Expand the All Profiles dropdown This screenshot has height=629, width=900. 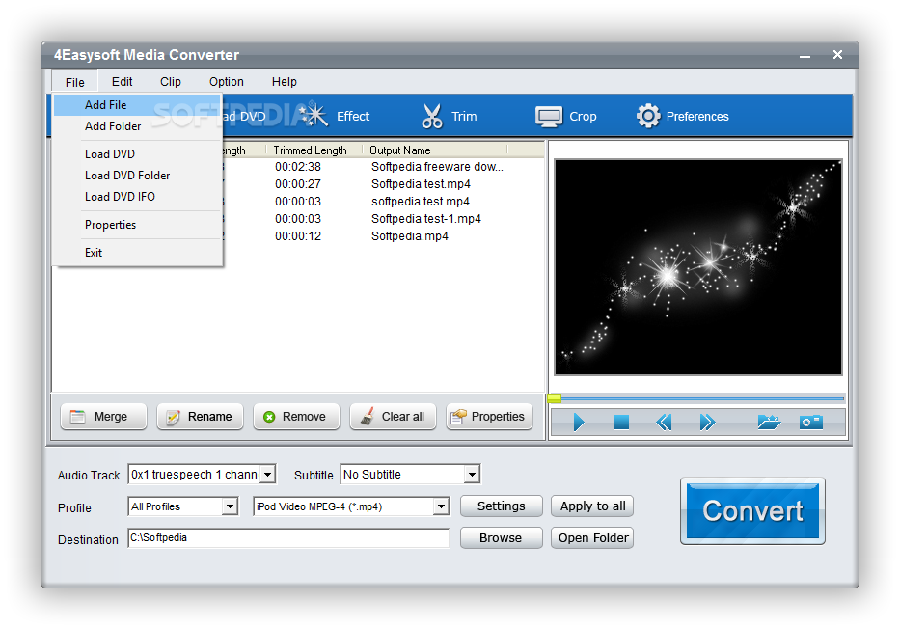[x=231, y=506]
